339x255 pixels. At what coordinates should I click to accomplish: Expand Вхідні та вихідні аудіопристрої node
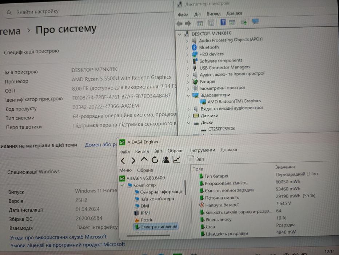coord(188,109)
